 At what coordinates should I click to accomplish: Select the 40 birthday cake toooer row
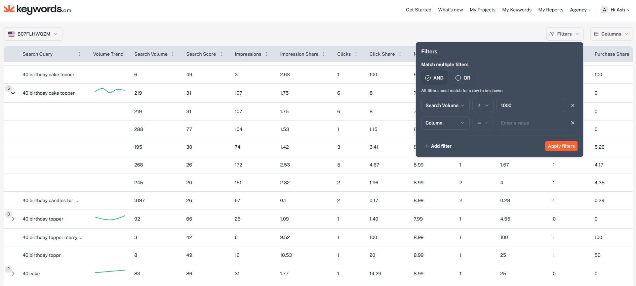(x=318, y=75)
